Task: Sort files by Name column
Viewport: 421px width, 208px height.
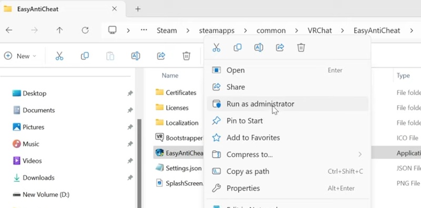Action: [x=170, y=76]
